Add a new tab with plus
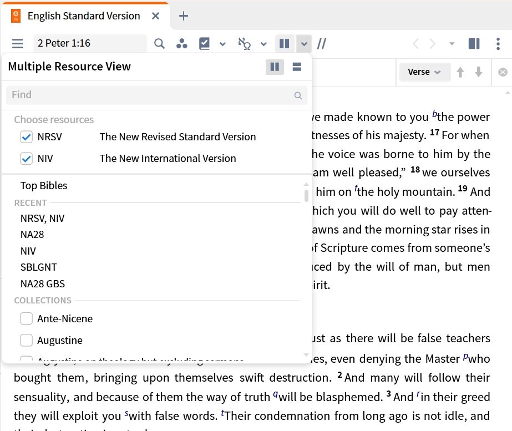Screen dimensions: 512x431 coord(184,16)
